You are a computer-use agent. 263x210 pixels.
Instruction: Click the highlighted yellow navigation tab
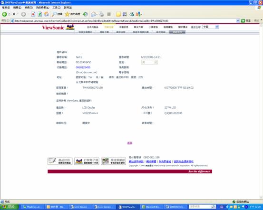(109, 27)
